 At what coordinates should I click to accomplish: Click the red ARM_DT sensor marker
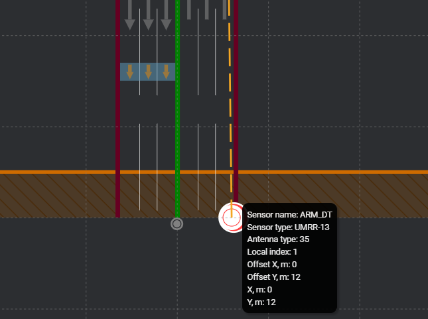click(232, 218)
